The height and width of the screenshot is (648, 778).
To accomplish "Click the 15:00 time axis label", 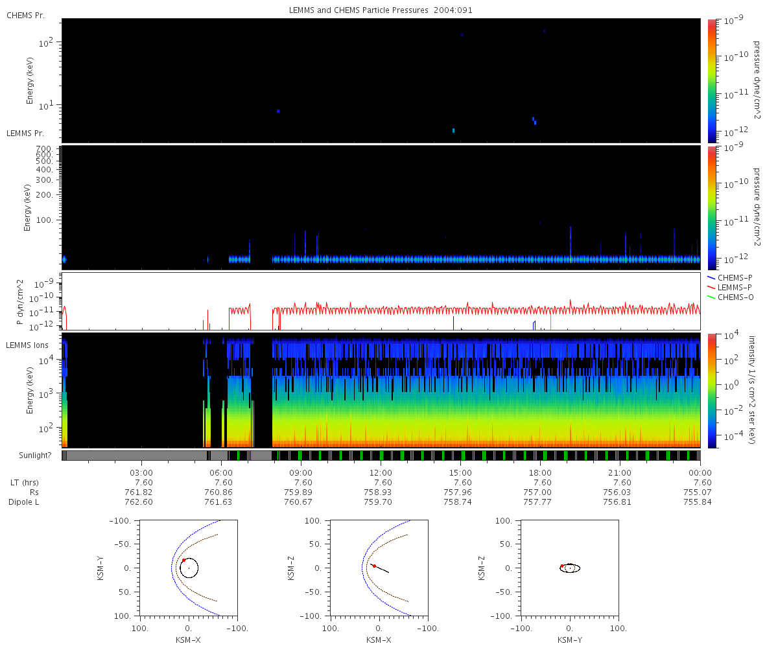I will tap(460, 473).
